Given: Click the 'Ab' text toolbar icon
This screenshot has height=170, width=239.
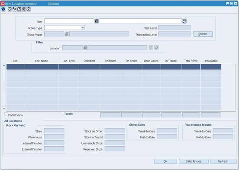Looking at the screenshot, I should [14, 9].
